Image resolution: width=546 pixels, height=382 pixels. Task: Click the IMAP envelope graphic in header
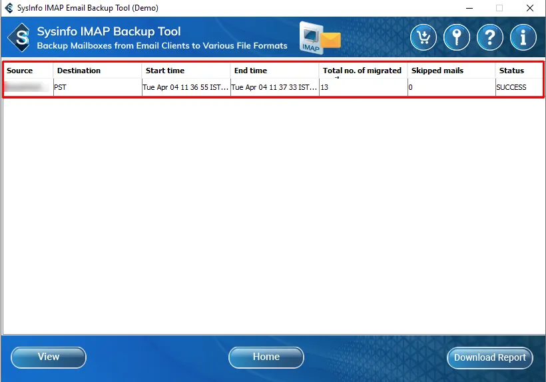coord(320,38)
